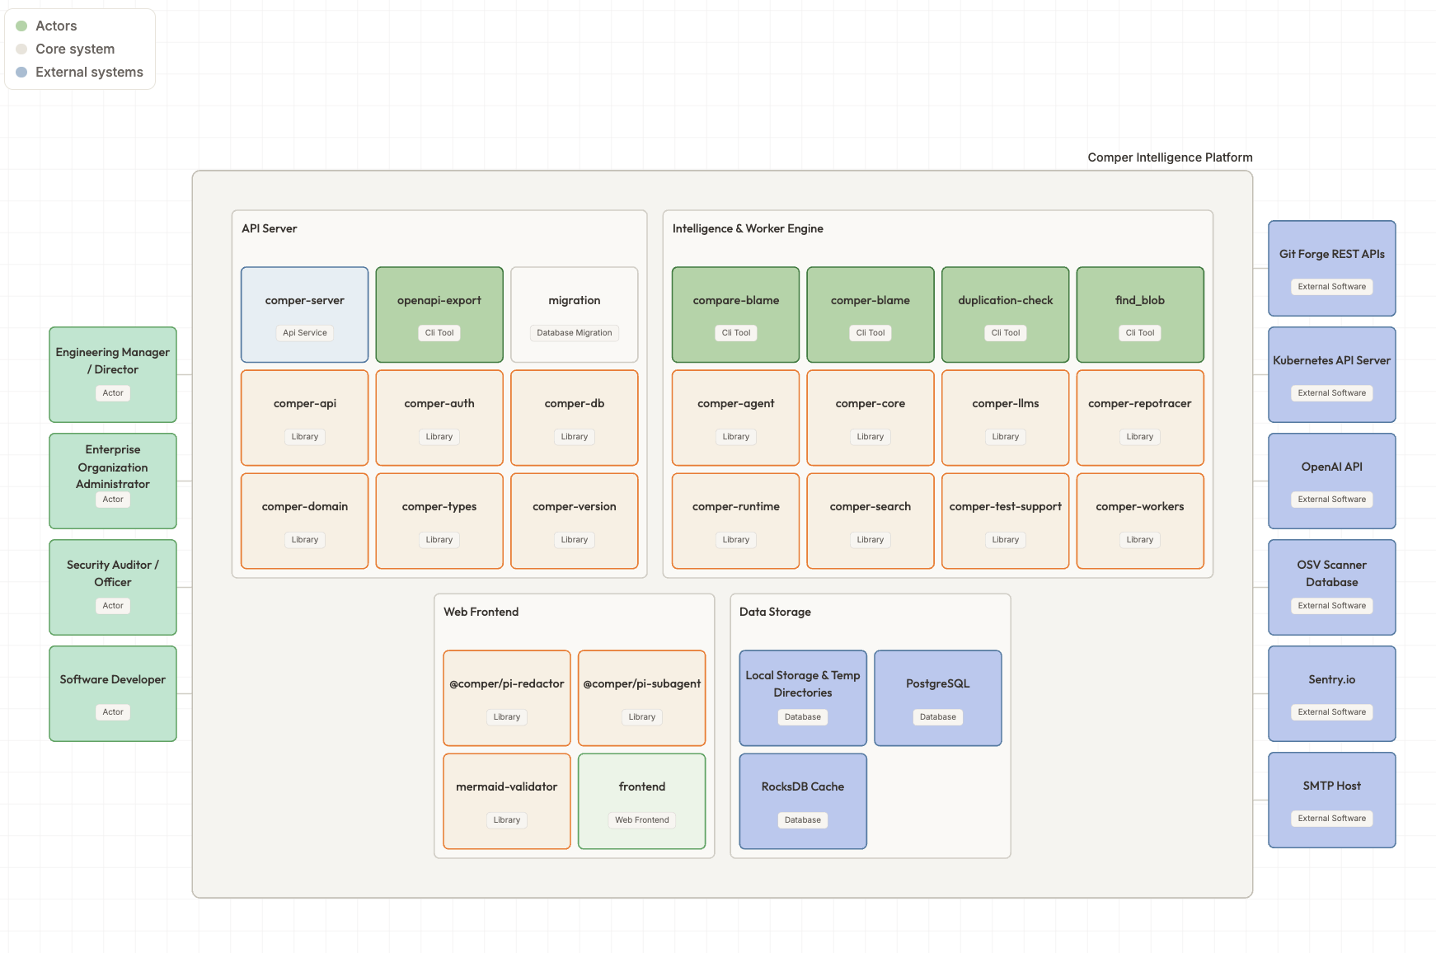Click the comper-repotracer library node
This screenshot has width=1436, height=953.
[1140, 418]
